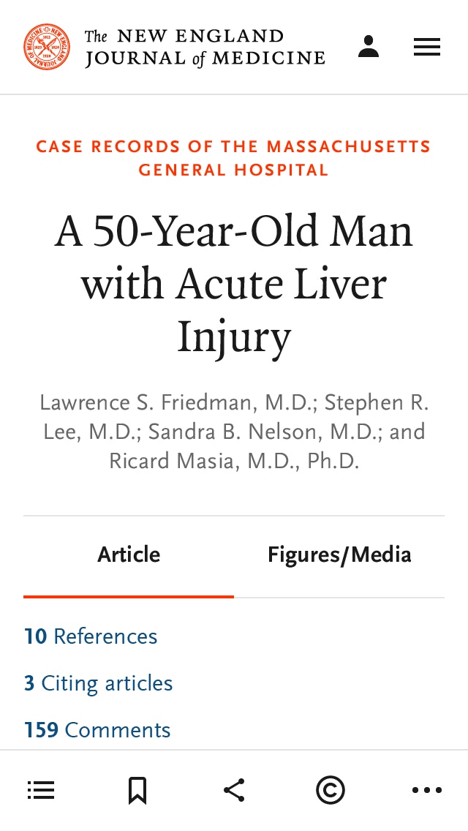Click the New England Journal of Medicine wordmark
Image resolution: width=468 pixels, height=831 pixels.
tap(205, 47)
